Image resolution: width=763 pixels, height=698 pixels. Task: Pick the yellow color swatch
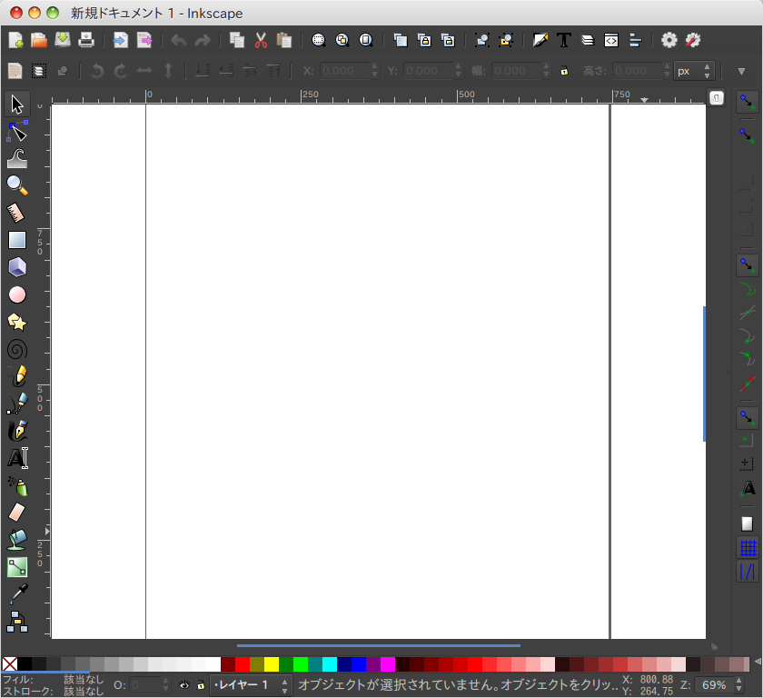pos(272,664)
